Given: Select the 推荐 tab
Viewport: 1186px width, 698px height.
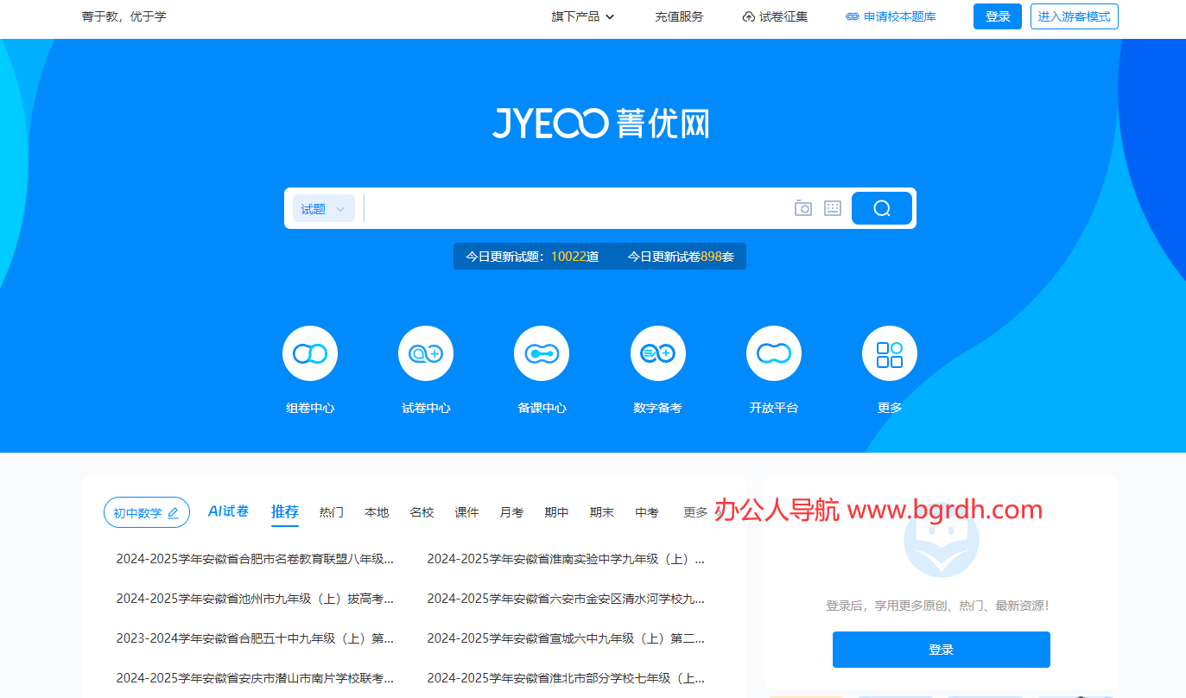Looking at the screenshot, I should click(285, 511).
